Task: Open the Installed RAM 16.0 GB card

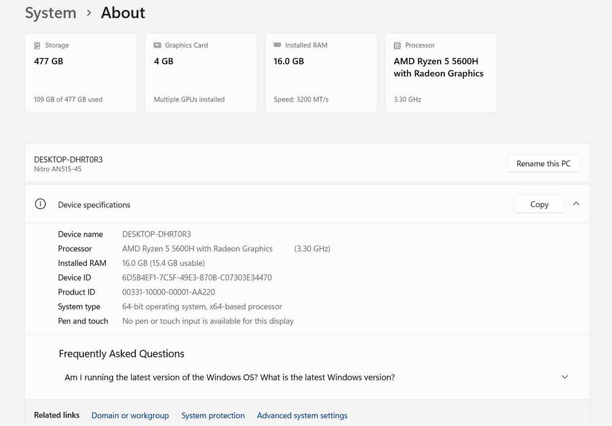Action: pyautogui.click(x=321, y=73)
